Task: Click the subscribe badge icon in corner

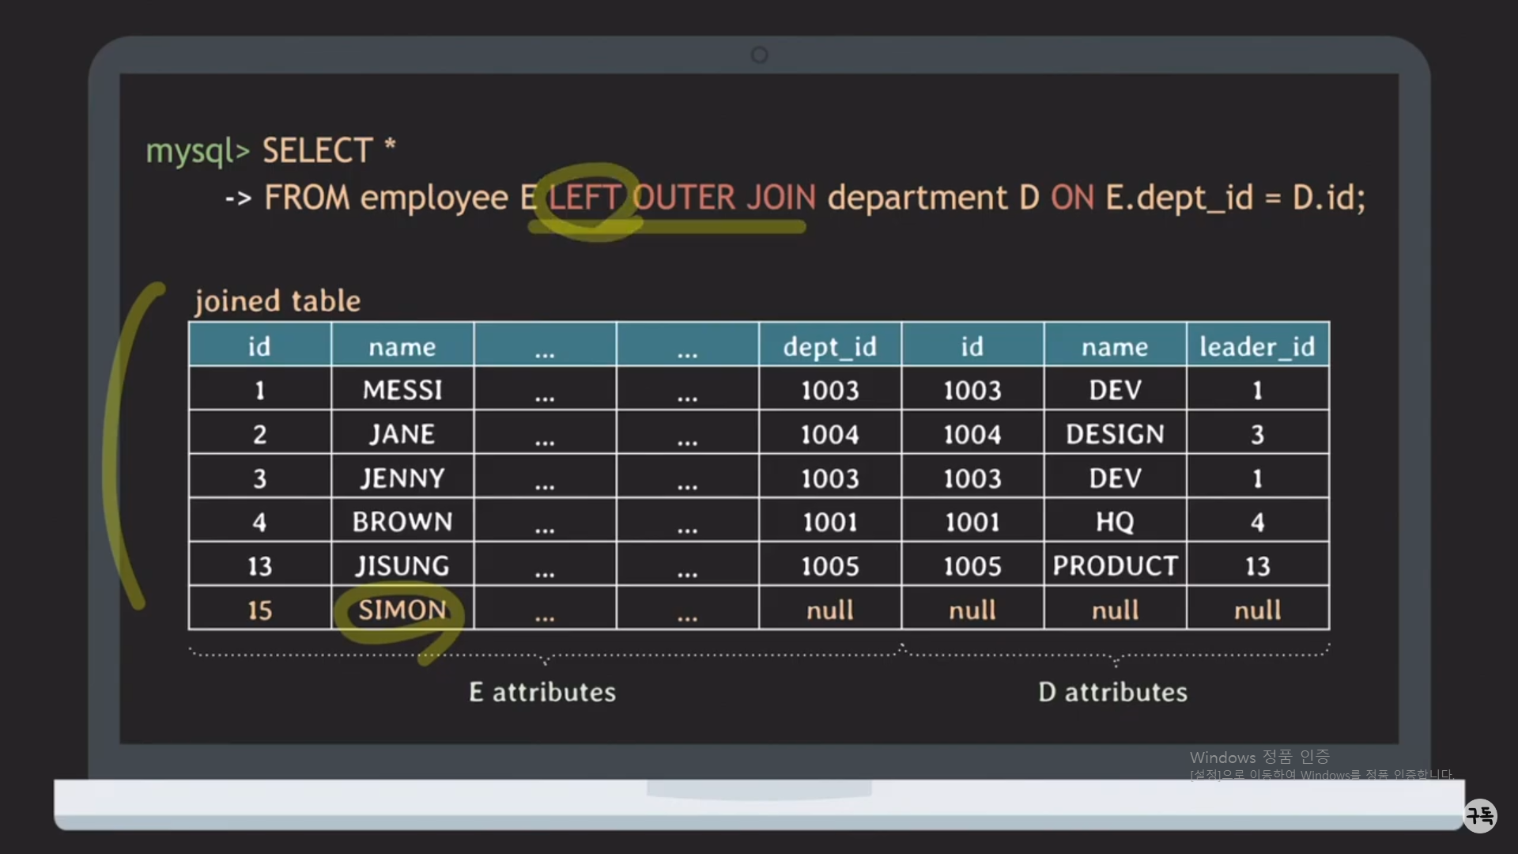Action: click(1479, 815)
